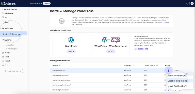Click the Devs icon in sidebar
Image resolution: width=195 pixels, height=94 pixels.
[x=3, y=65]
